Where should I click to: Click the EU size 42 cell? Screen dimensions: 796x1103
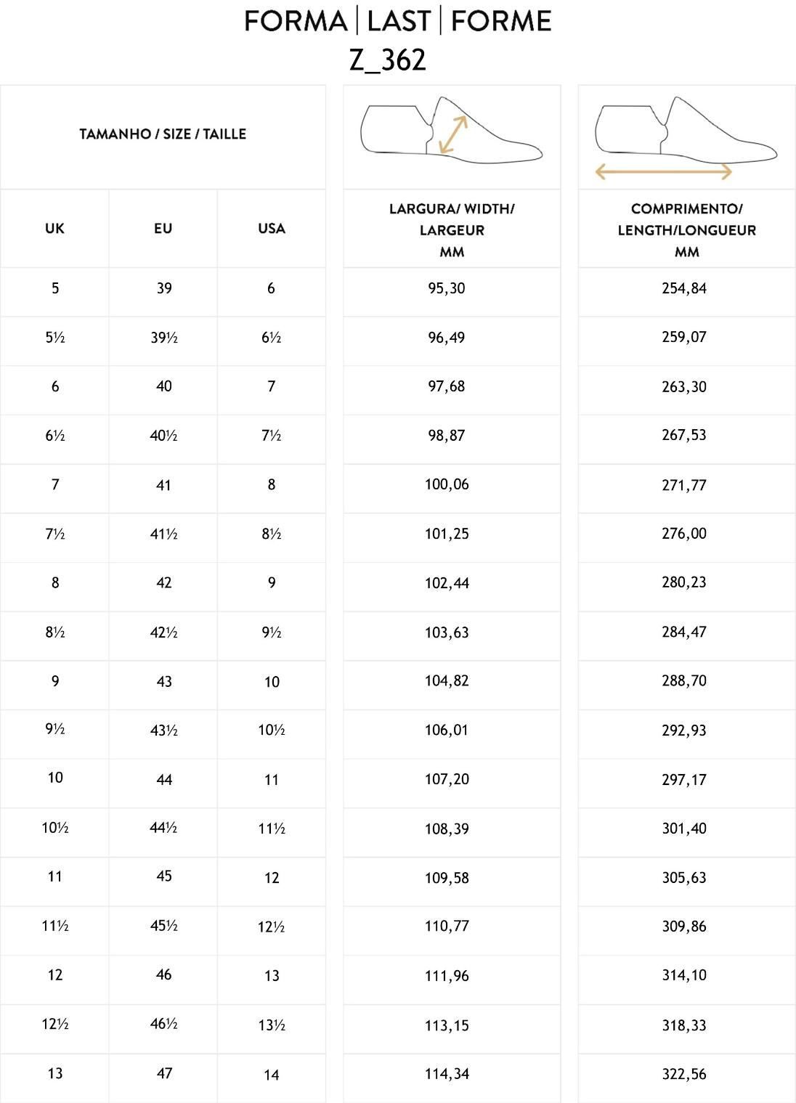click(x=164, y=583)
